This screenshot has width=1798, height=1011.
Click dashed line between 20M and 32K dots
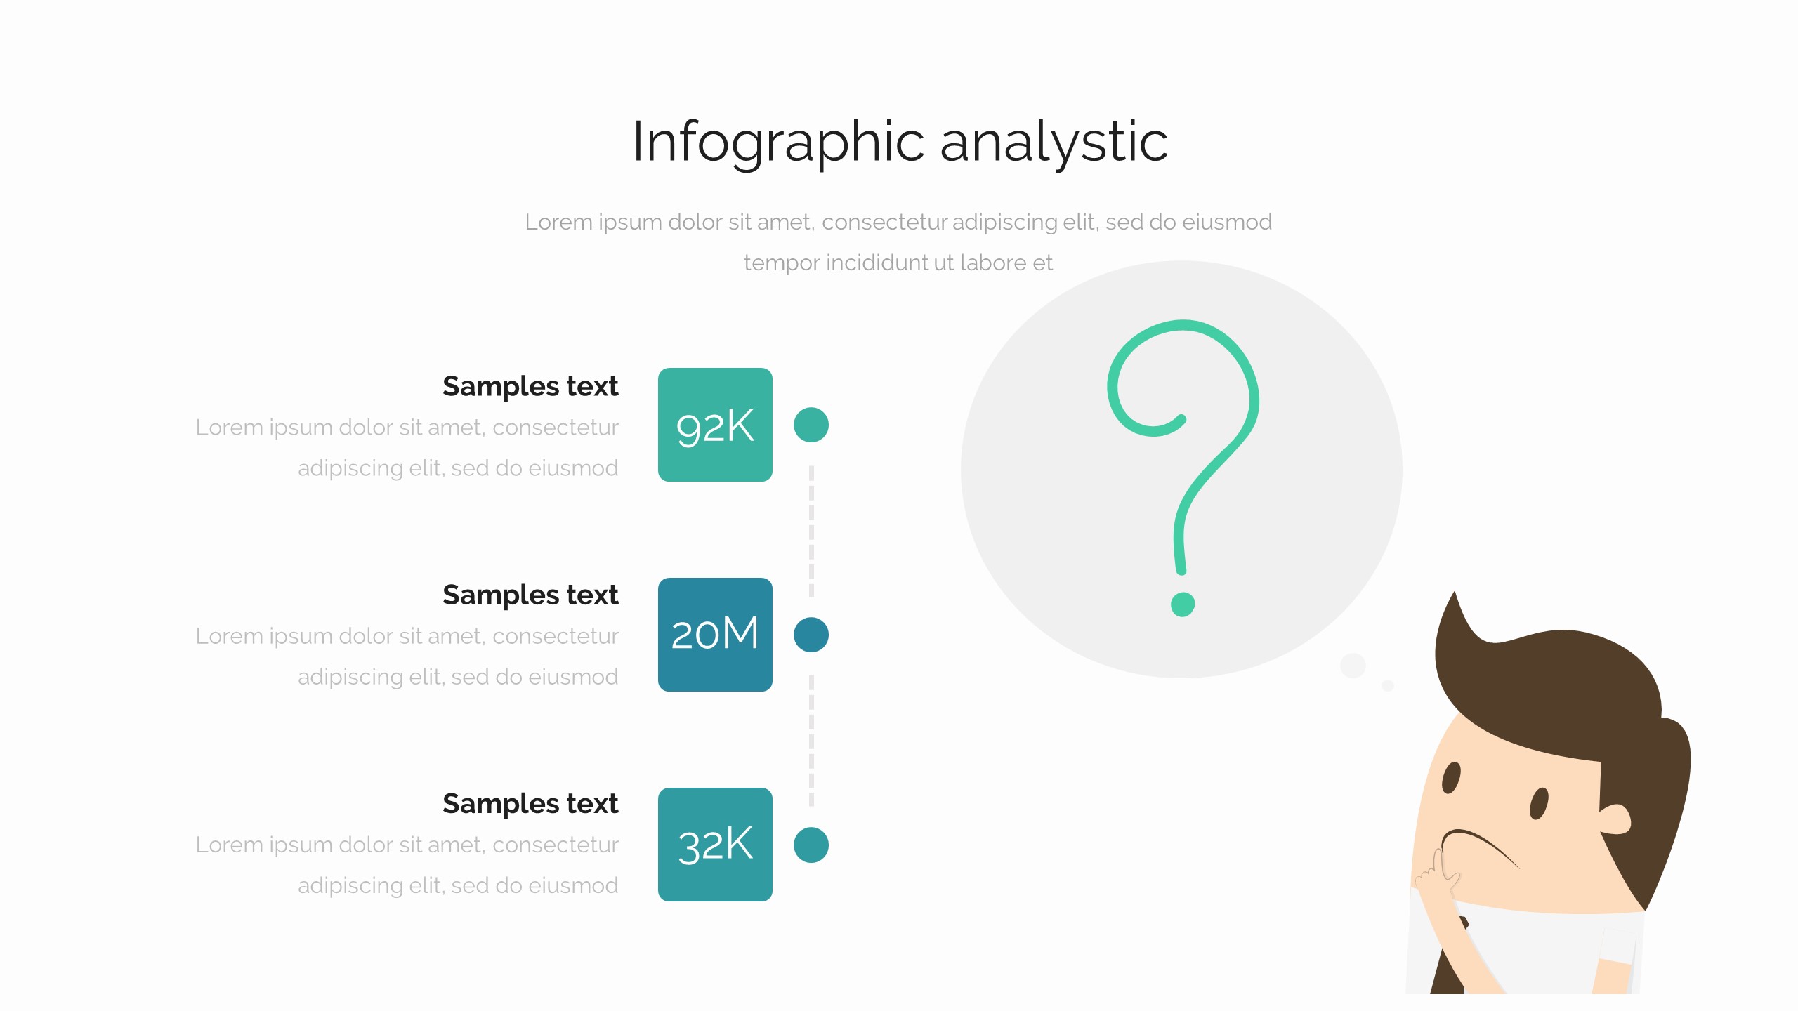(x=811, y=740)
